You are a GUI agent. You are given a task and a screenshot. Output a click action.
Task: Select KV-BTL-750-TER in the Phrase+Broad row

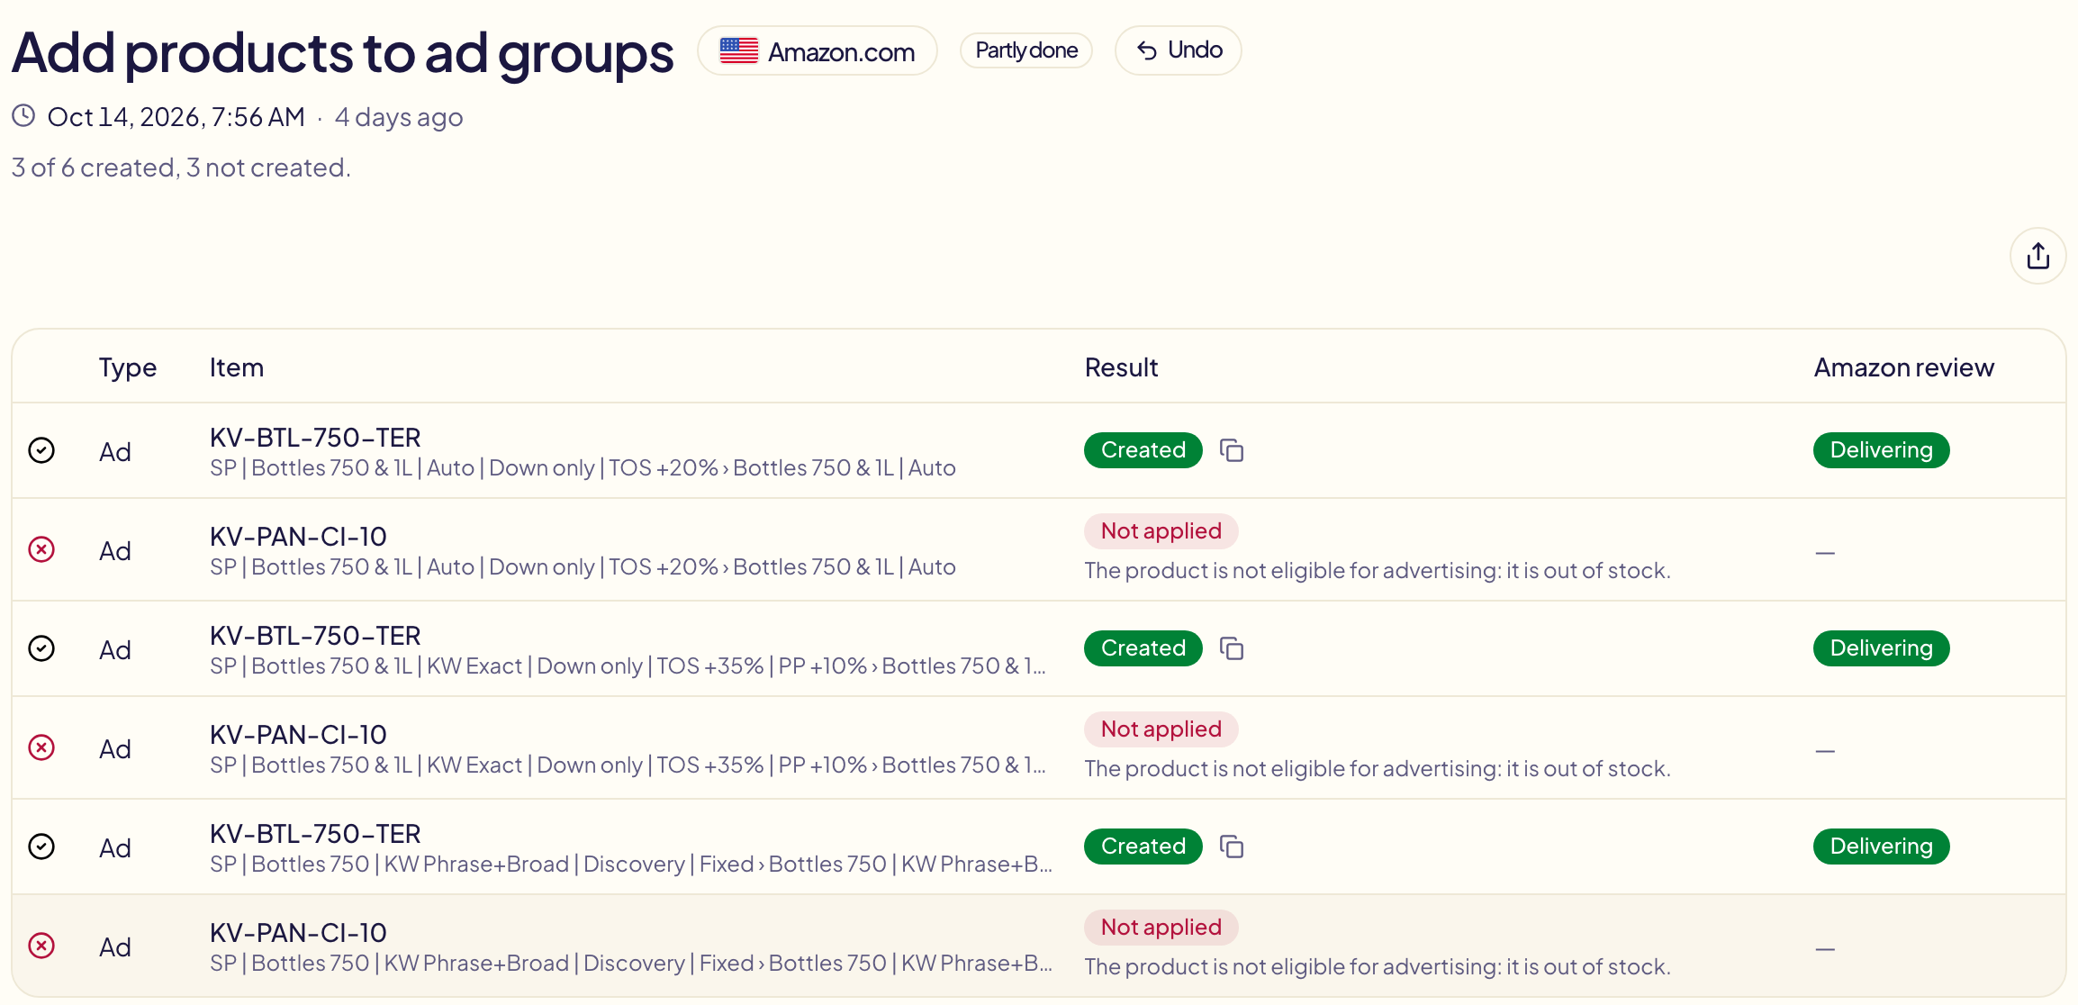coord(315,834)
